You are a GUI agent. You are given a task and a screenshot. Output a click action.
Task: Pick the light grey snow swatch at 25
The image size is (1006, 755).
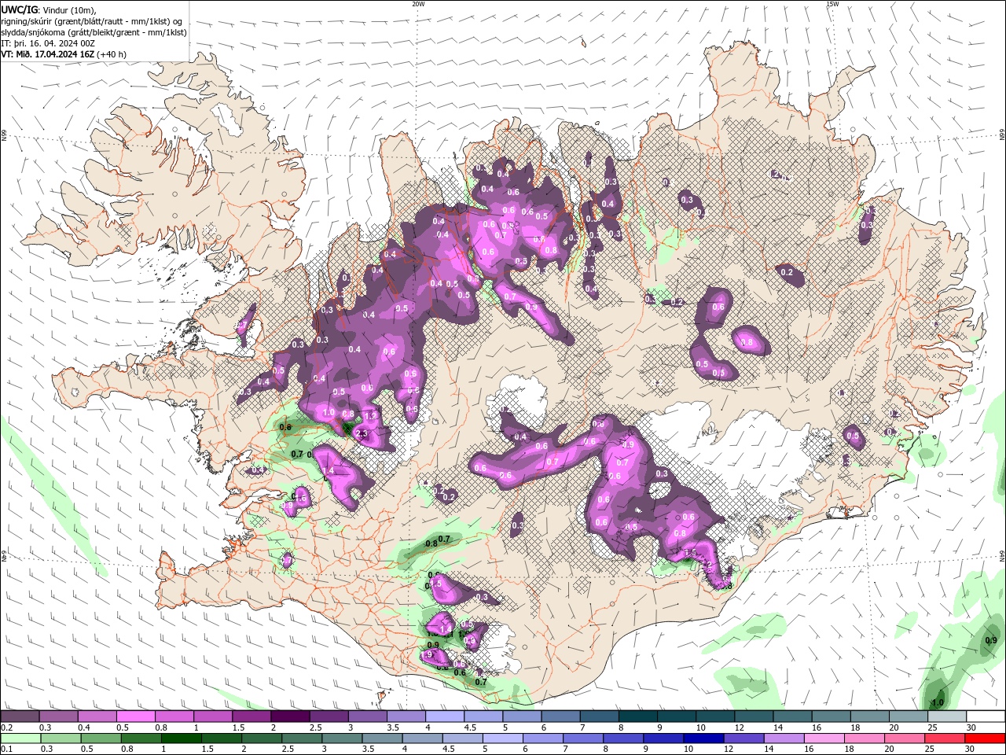[x=946, y=716]
